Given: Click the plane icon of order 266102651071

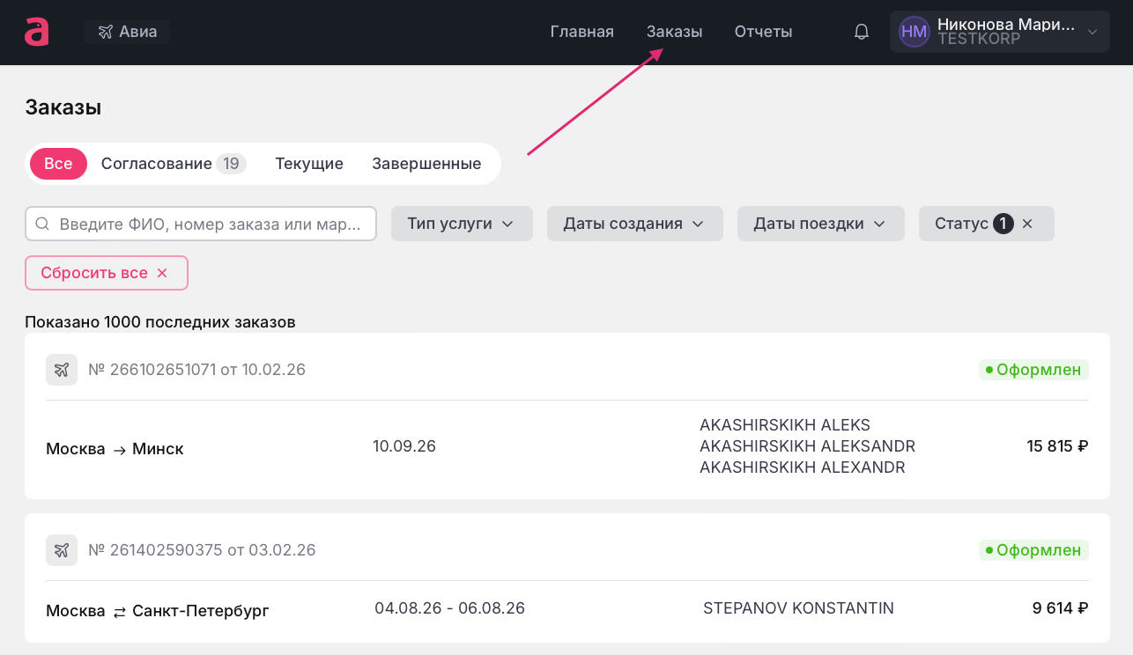Looking at the screenshot, I should click(62, 370).
